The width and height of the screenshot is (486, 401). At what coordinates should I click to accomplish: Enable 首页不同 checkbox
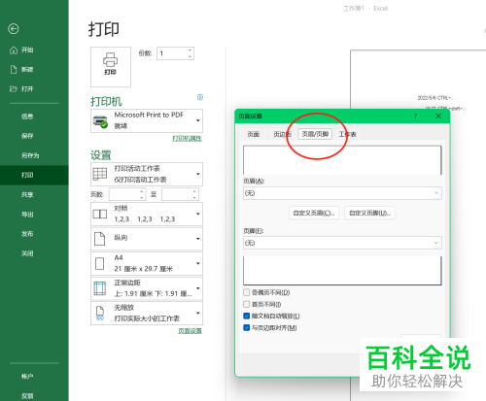(247, 304)
